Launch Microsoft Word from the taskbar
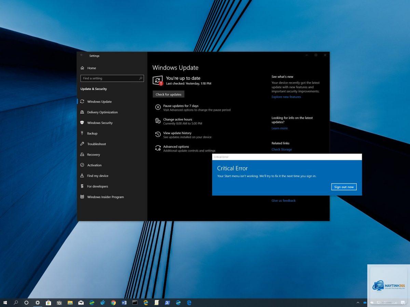This screenshot has height=307, width=410. (124, 303)
